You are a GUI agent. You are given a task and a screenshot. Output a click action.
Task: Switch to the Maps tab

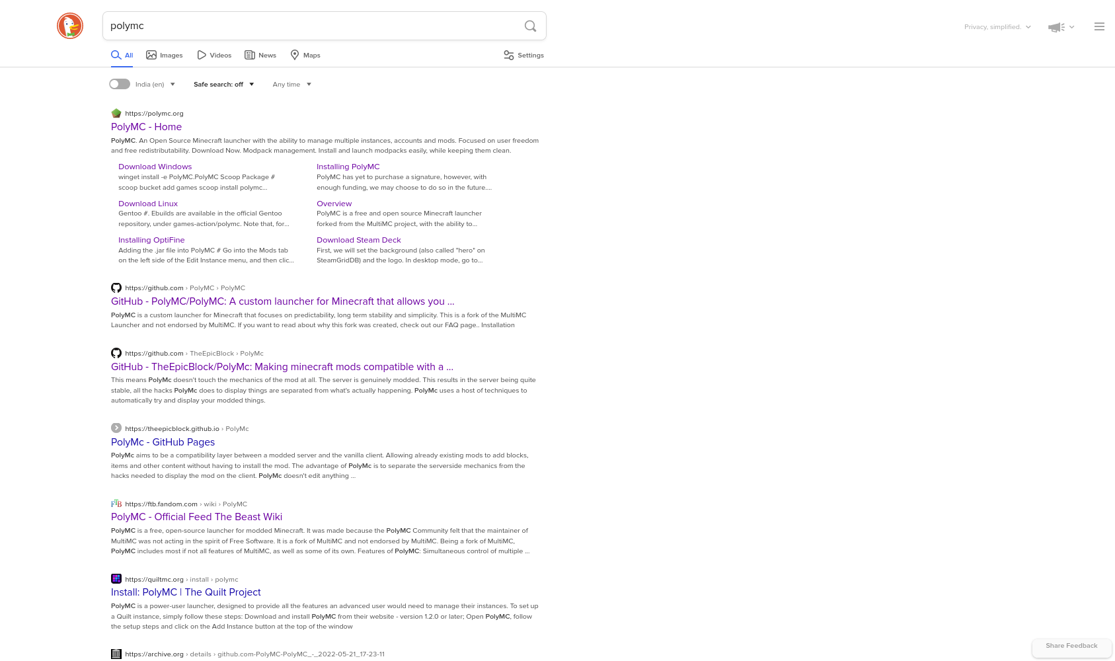[x=305, y=56]
